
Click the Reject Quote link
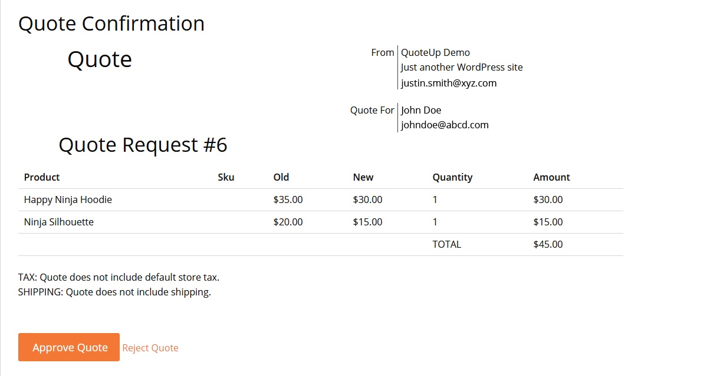click(x=150, y=348)
